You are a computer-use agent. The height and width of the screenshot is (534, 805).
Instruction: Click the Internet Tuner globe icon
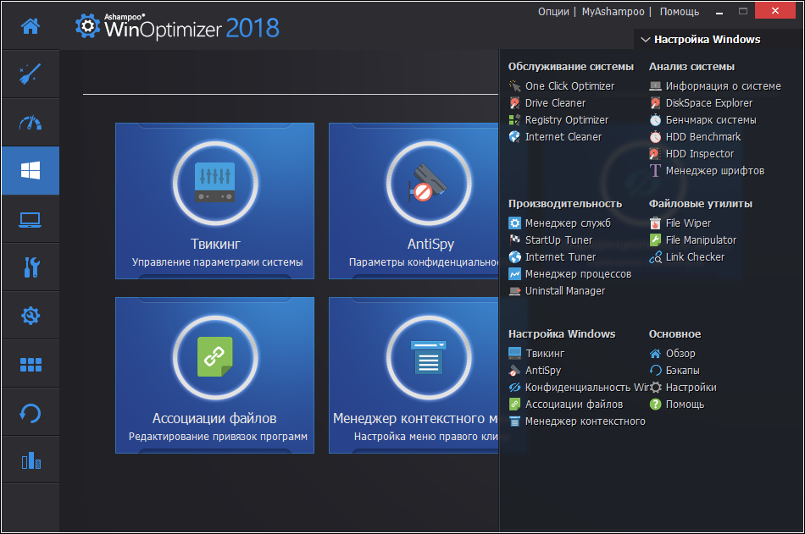514,257
